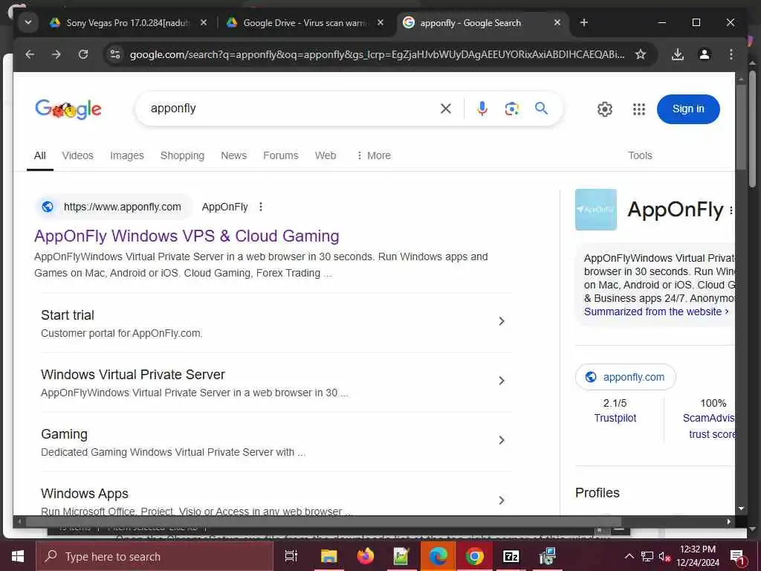Start voice search with microphone icon
The height and width of the screenshot is (571, 761).
(482, 109)
